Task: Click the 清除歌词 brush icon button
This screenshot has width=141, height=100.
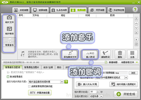Action: click(x=105, y=54)
